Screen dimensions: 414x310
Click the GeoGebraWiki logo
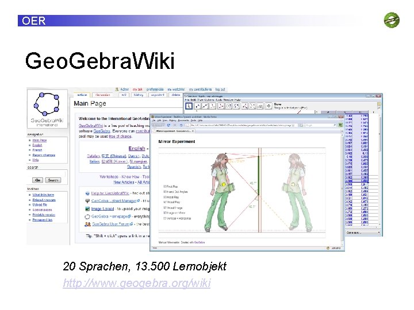[47, 108]
